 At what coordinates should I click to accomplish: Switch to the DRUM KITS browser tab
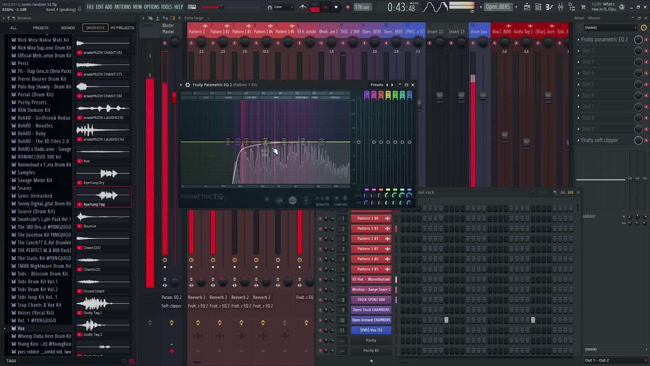[95, 28]
